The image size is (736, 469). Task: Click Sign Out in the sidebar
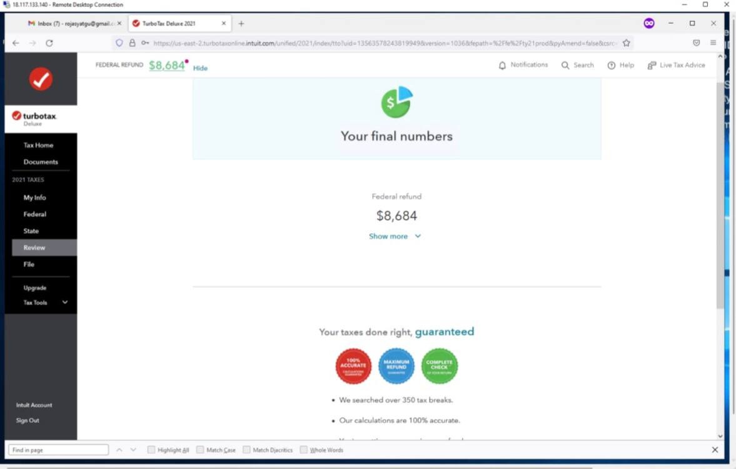tap(28, 420)
